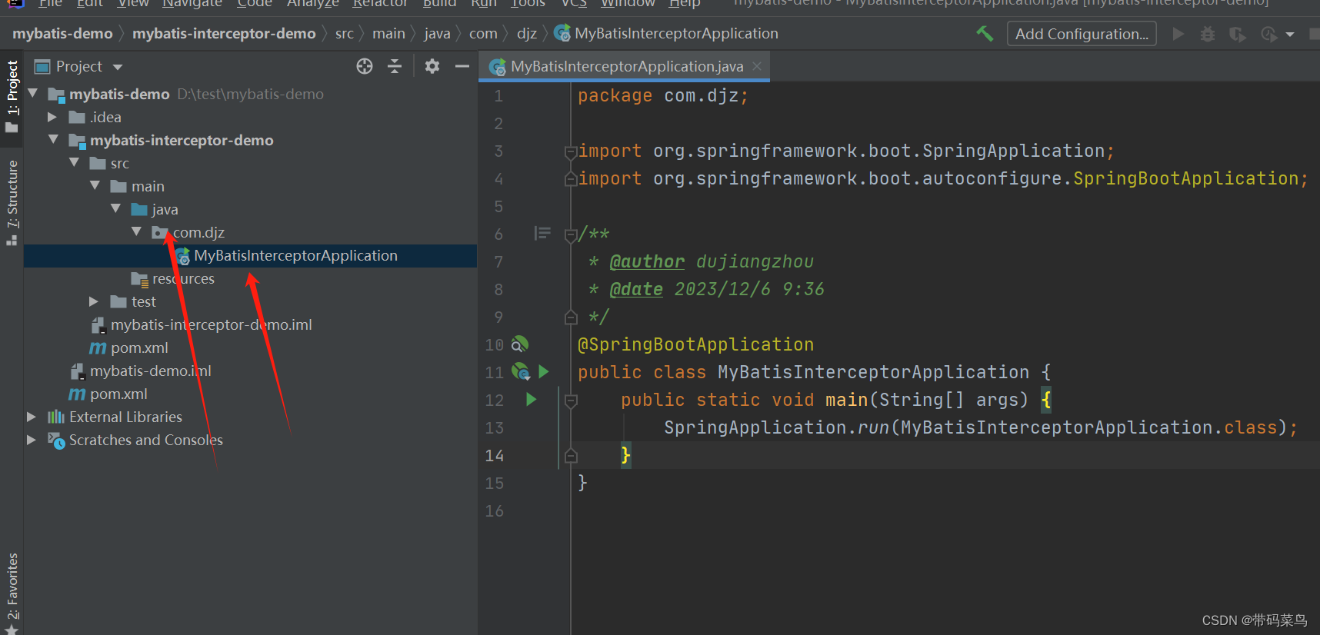Click mybatis-interceptor-demo breadcrumb
This screenshot has height=635, width=1320.
(x=224, y=33)
